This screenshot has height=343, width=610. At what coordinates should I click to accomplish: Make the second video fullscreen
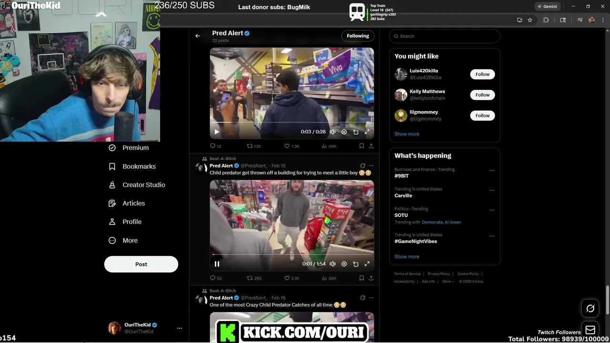(x=367, y=264)
